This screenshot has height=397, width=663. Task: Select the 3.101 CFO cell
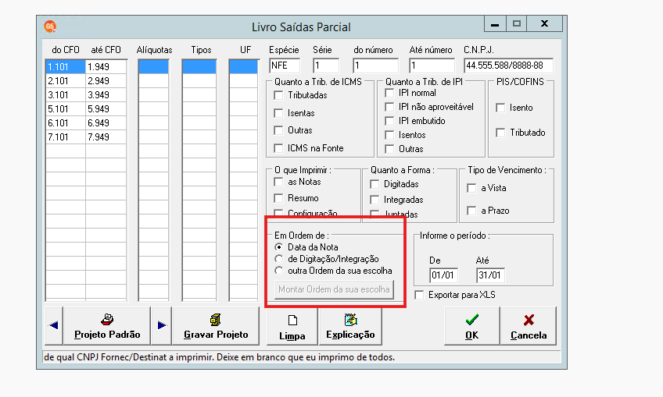click(x=66, y=95)
